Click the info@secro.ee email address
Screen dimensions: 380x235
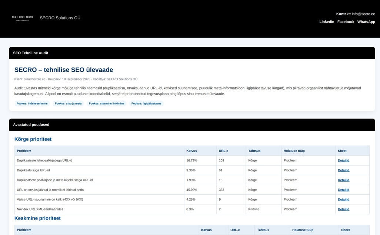coord(363,14)
